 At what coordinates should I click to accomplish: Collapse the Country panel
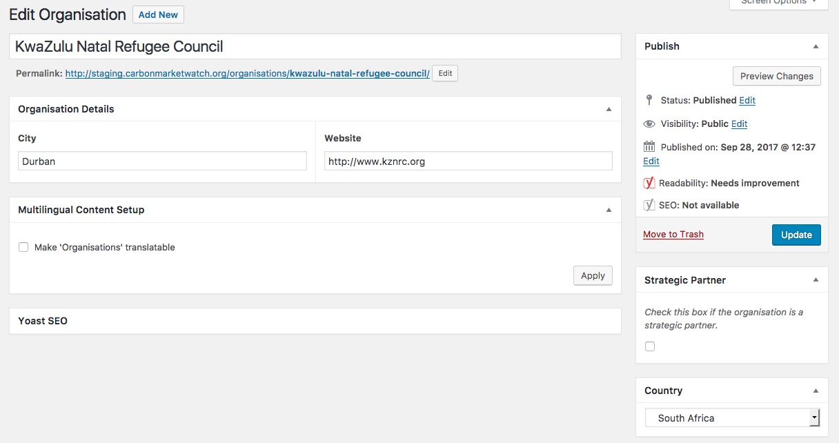tap(816, 391)
